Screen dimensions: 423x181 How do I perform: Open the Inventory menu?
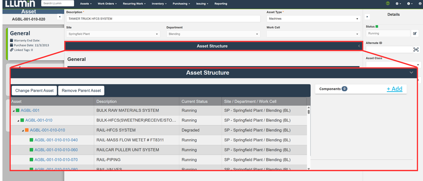point(159,4)
